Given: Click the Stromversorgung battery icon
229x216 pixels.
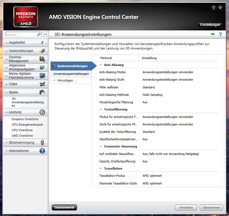Looking at the screenshot, I should point(42,143).
